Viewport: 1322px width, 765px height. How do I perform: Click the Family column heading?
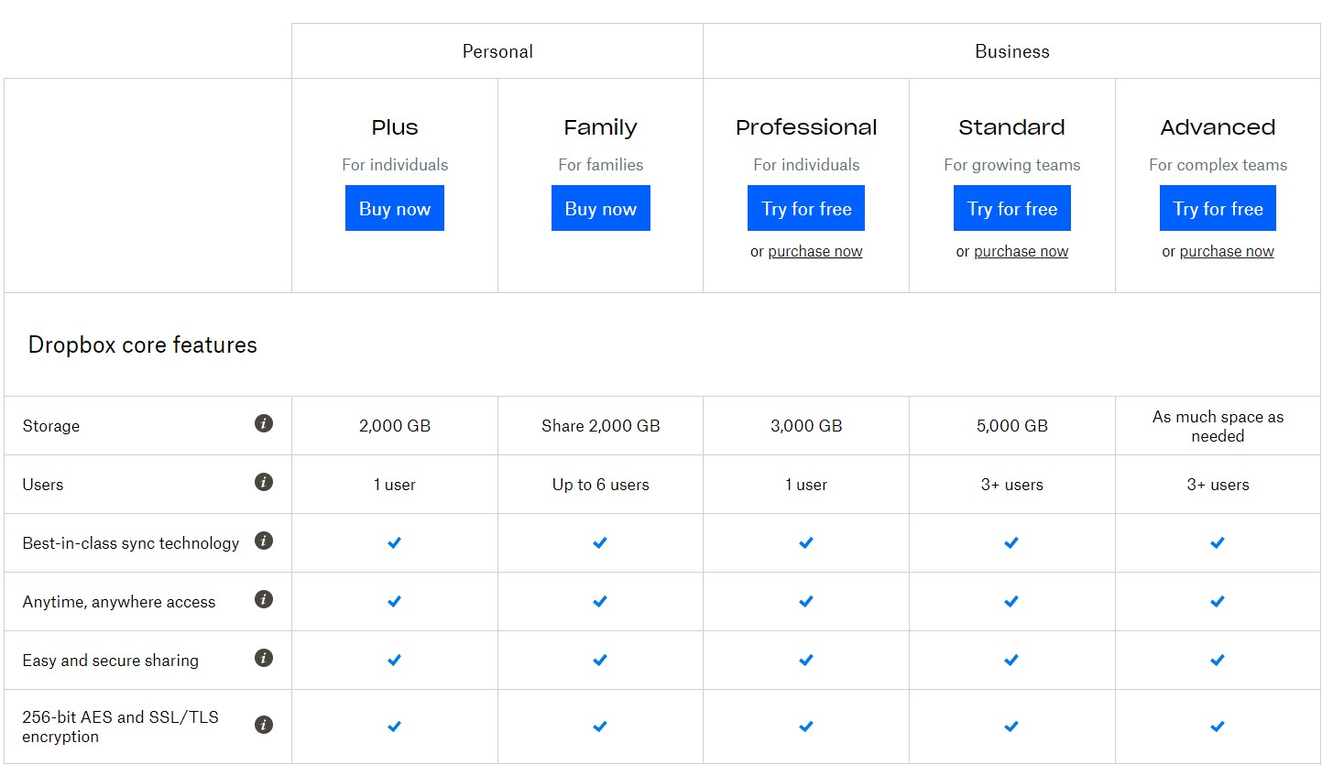[600, 127]
